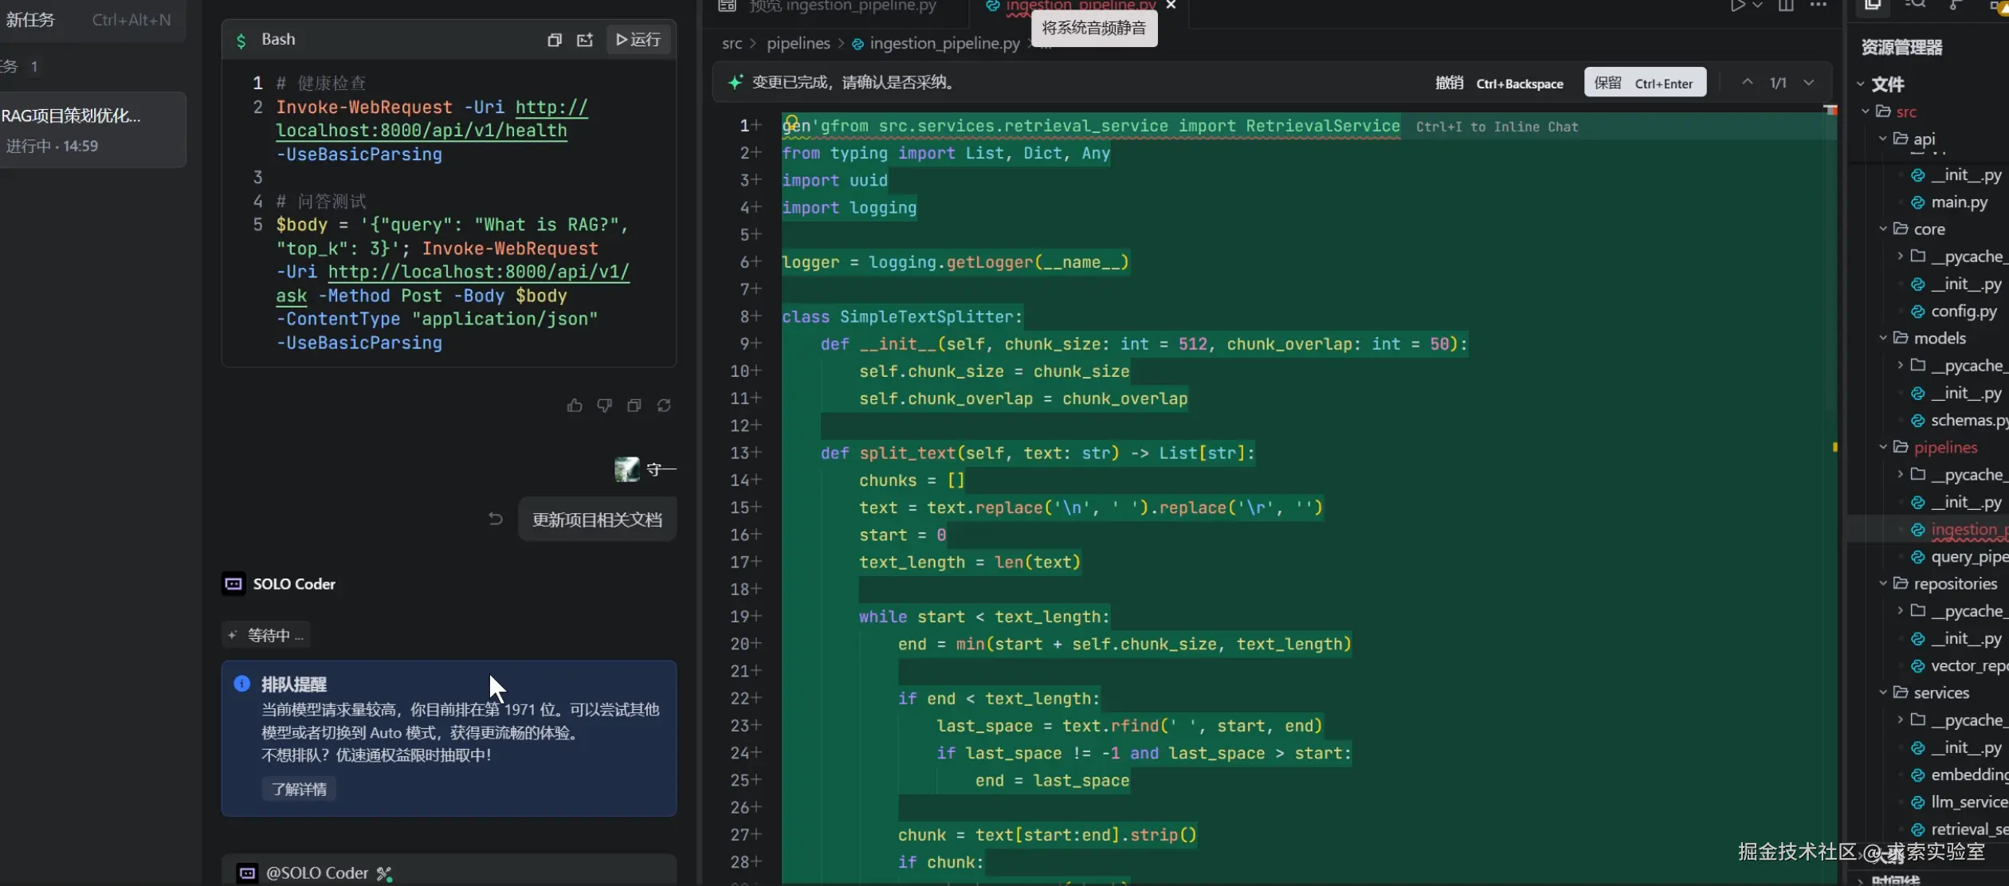
Task: Collapse the 文件 section
Action: coord(1861,84)
